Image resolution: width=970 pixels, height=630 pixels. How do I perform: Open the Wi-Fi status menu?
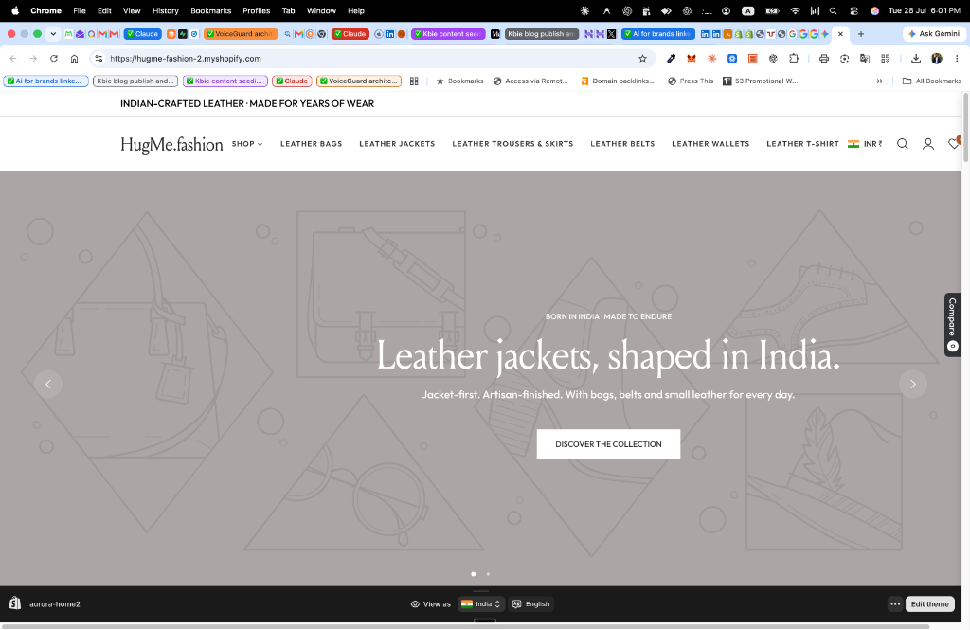[x=796, y=10]
